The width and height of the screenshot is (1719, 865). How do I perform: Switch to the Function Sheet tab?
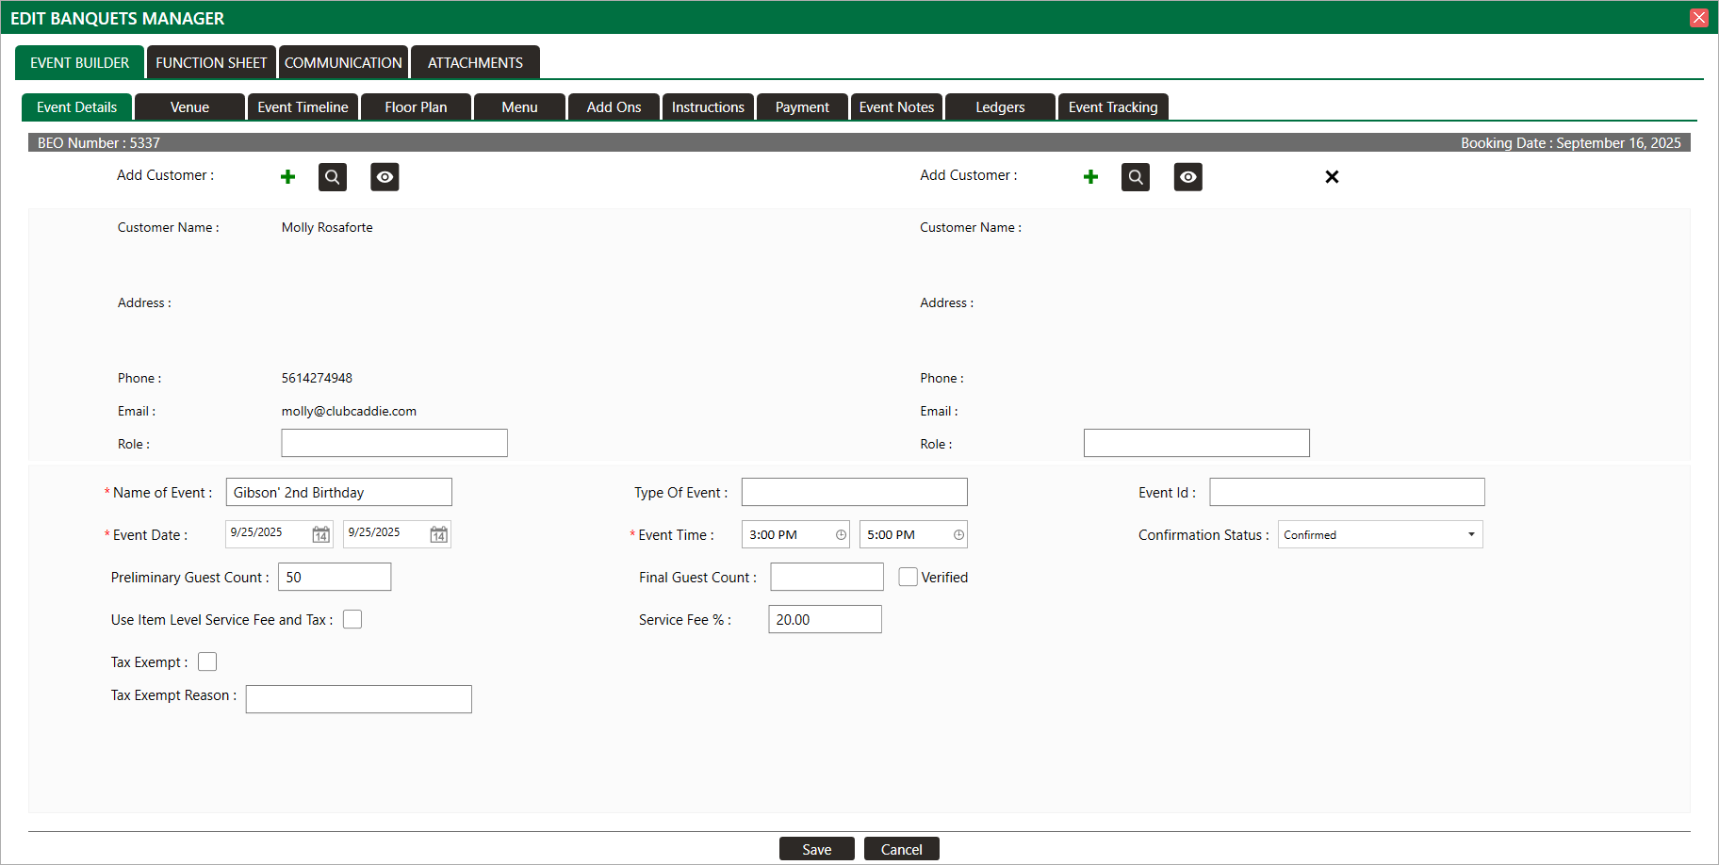tap(211, 62)
